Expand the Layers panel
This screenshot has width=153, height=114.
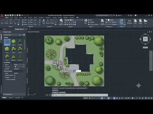point(70,27)
